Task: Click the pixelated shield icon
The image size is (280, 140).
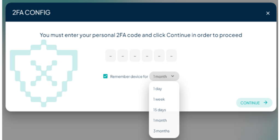Action: tap(43, 73)
